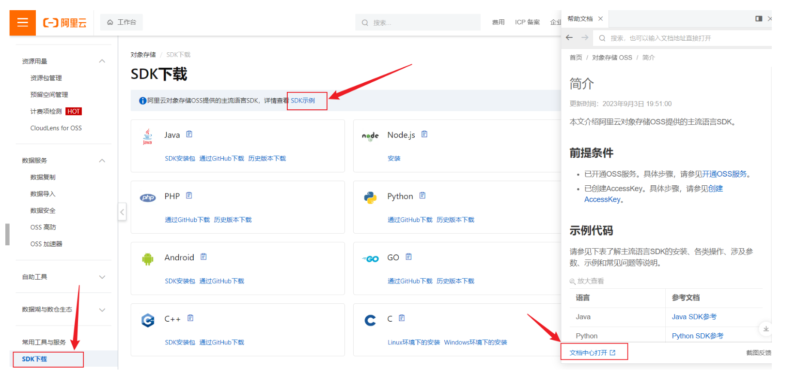Click the Python logo icon
This screenshot has height=387, width=797.
[370, 197]
